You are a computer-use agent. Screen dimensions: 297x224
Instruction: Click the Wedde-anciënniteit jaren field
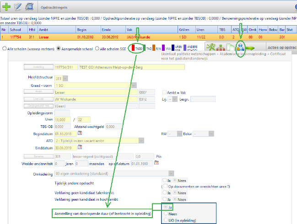[x=59, y=164]
